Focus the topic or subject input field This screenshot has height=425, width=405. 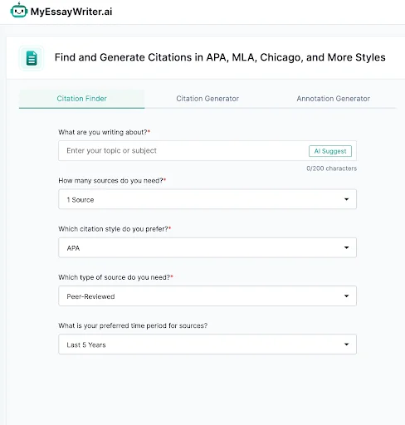pos(183,151)
